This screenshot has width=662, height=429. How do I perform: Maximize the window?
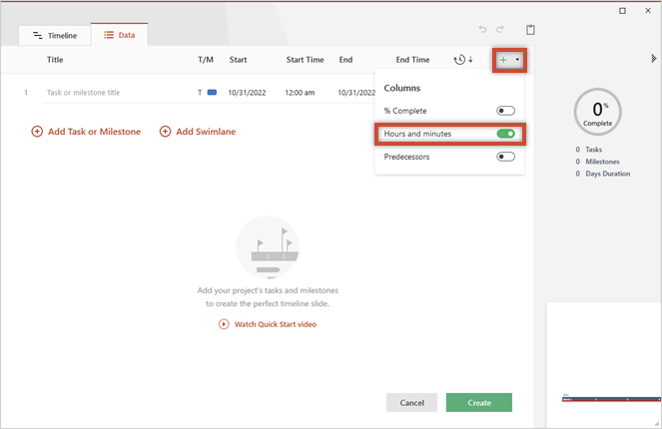(x=623, y=10)
